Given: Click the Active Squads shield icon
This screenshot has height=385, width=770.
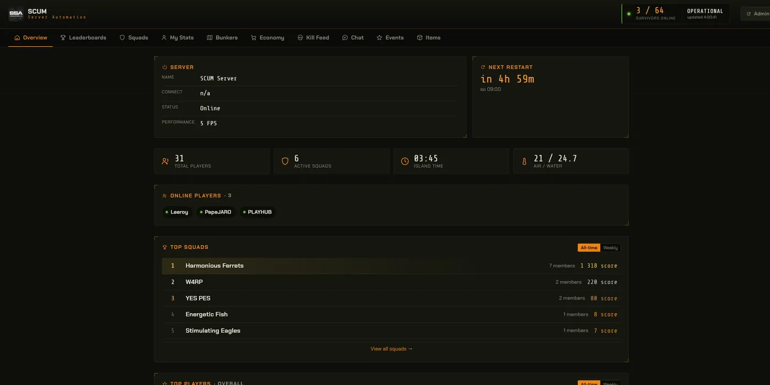Looking at the screenshot, I should (285, 161).
